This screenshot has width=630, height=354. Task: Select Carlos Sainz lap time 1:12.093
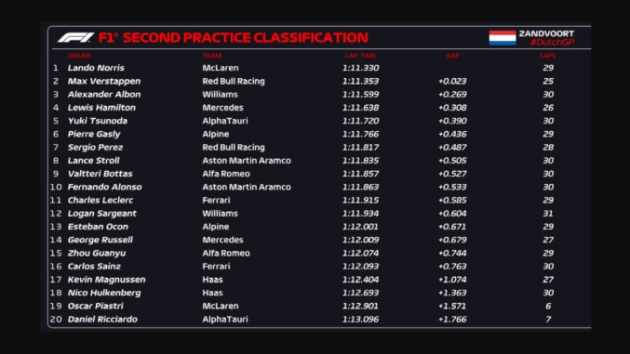click(360, 267)
